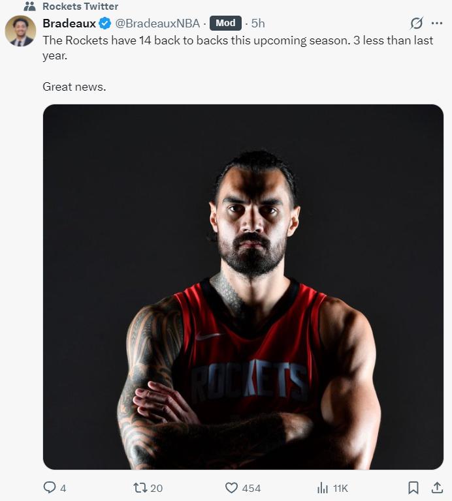Open the Rockets player photo

coord(243,287)
